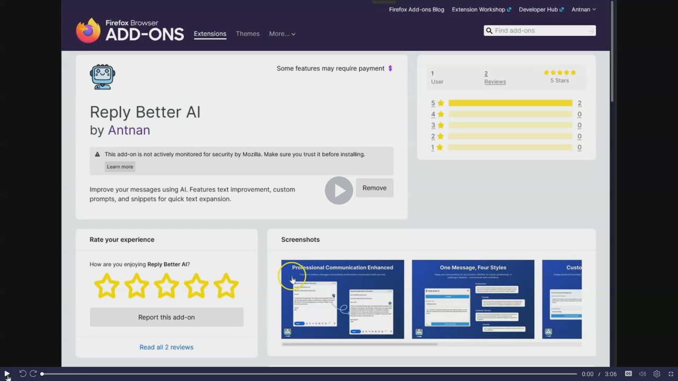The width and height of the screenshot is (678, 381).
Task: Open the partially visible third screenshot thumbnail
Action: pos(562,299)
